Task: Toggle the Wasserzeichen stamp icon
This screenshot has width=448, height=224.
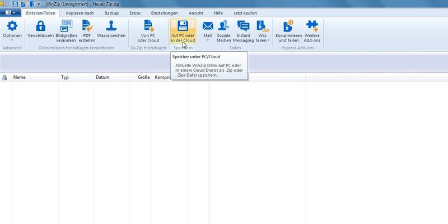Action: (x=111, y=26)
